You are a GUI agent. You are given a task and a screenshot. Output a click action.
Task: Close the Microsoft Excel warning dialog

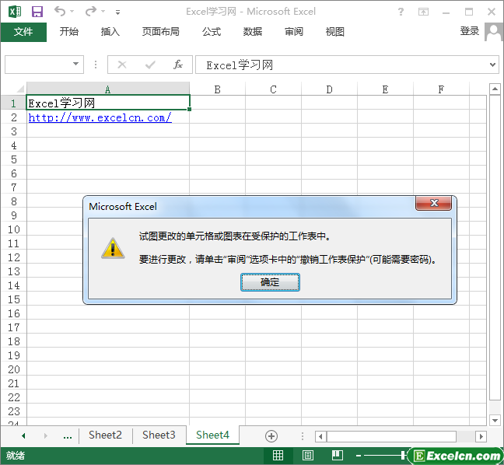[434, 204]
